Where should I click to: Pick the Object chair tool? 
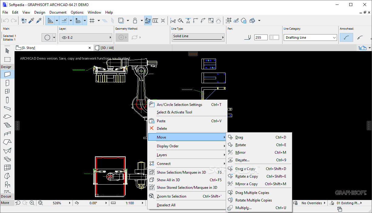tap(7, 184)
